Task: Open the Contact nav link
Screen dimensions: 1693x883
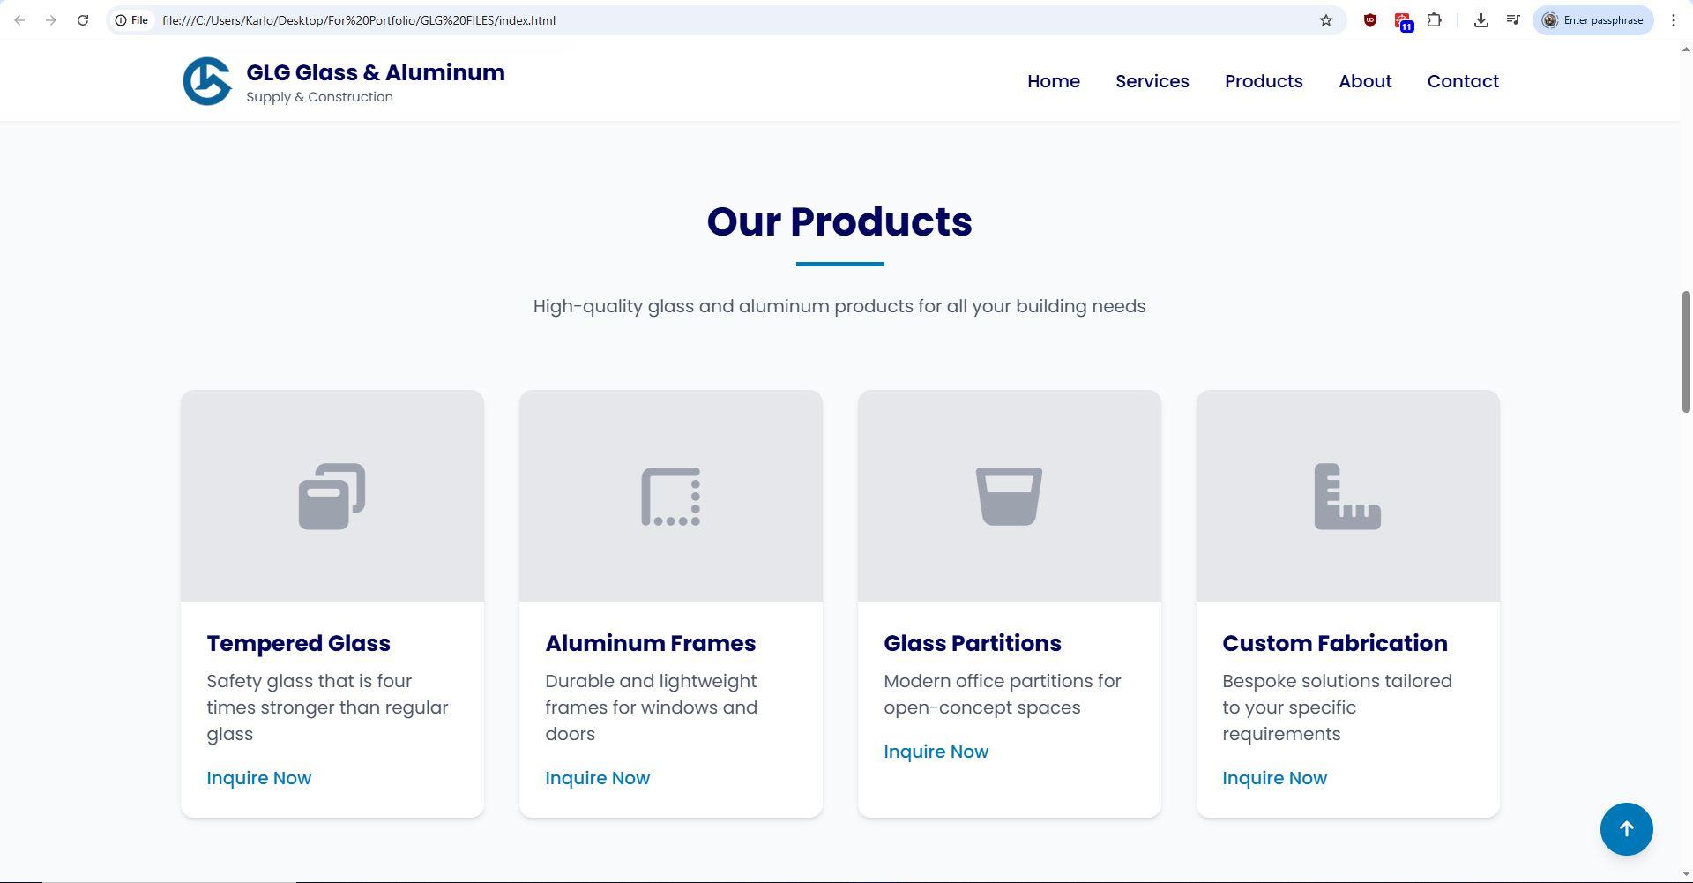Action: [x=1463, y=81]
